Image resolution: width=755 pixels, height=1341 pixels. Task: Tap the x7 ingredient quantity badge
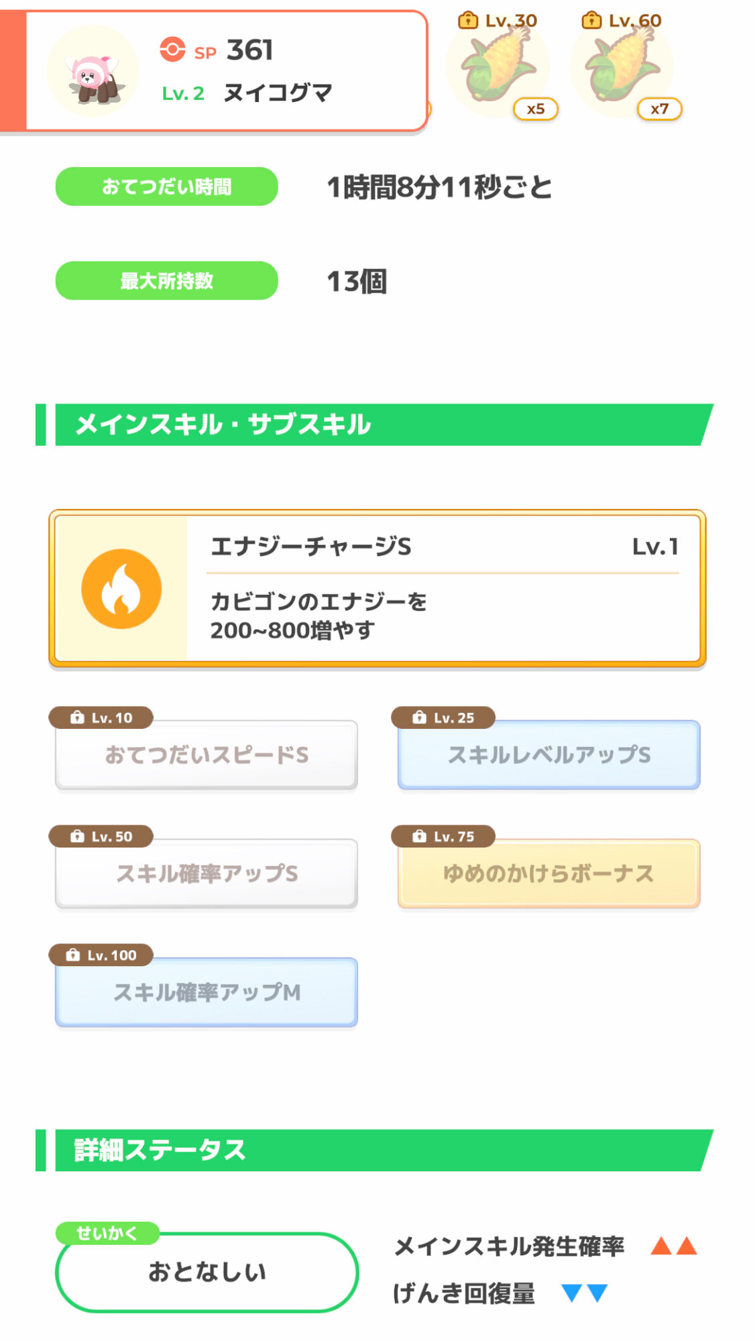point(659,109)
